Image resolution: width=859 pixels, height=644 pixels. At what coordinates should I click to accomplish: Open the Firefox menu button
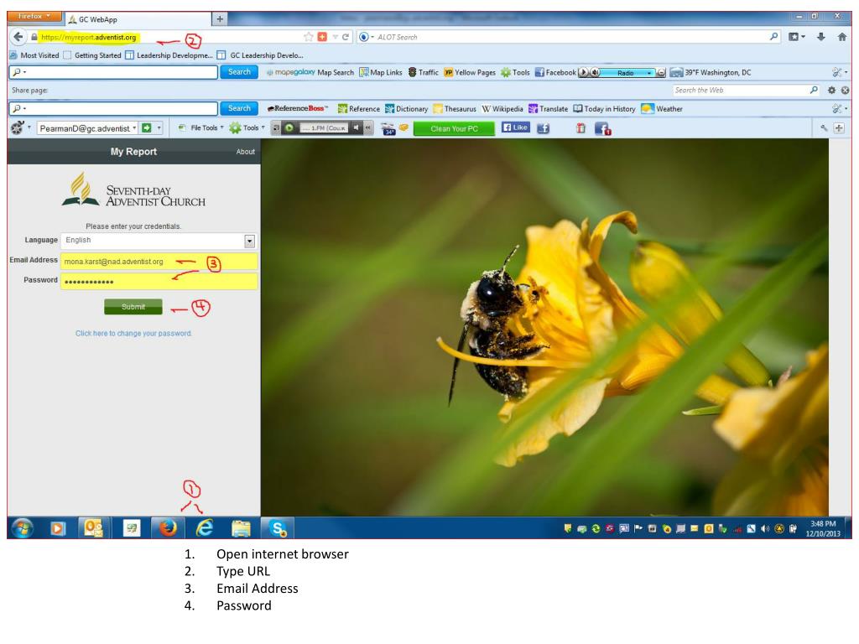[34, 17]
